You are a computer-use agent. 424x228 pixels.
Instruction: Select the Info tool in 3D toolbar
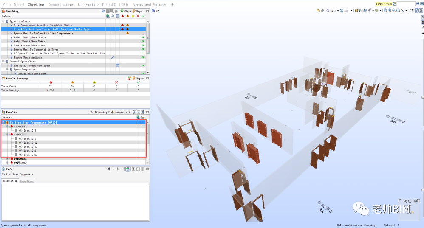(x=345, y=11)
